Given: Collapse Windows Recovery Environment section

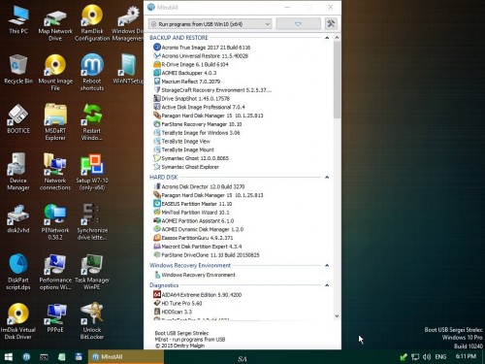Looking at the screenshot, I should point(327,266).
